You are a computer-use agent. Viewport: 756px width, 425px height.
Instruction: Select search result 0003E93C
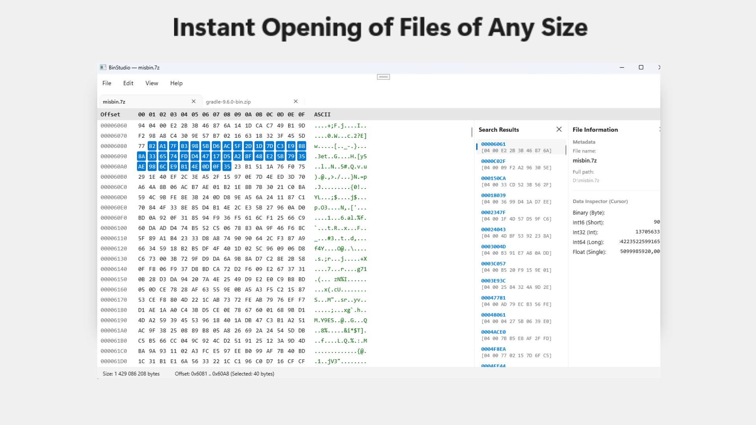pyautogui.click(x=521, y=284)
